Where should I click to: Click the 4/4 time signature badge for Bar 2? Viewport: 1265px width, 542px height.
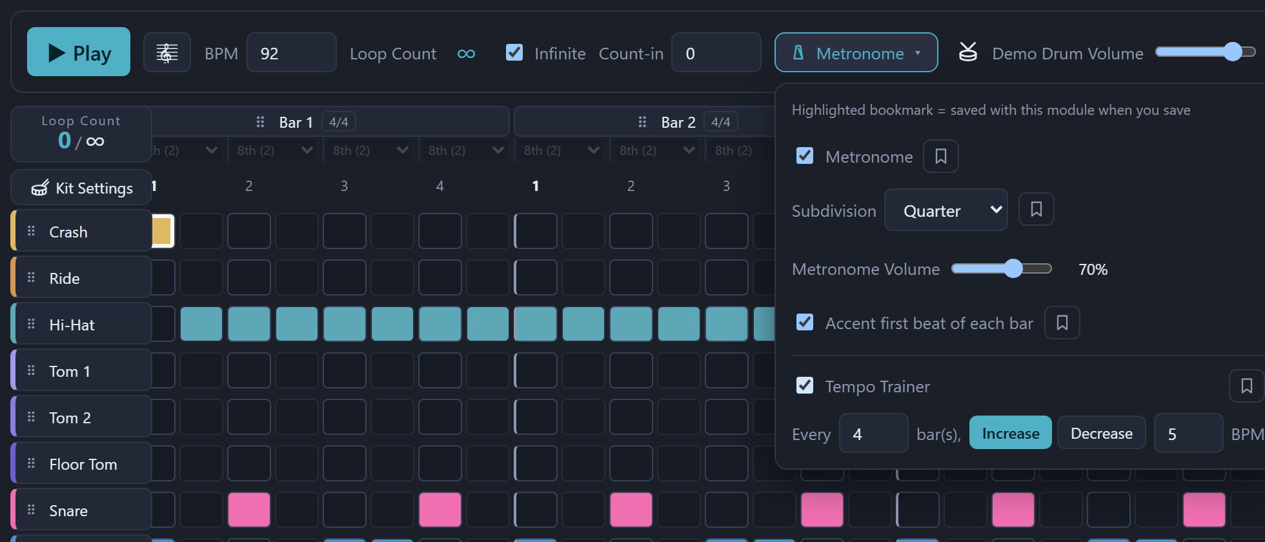pos(721,122)
